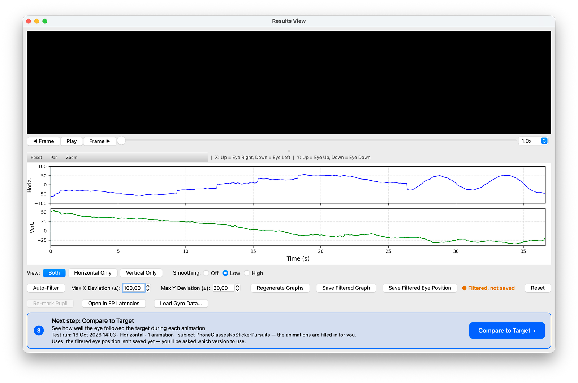Click the orange Filtered, not saved status
Screen dimensions: 578x383
click(x=488, y=288)
